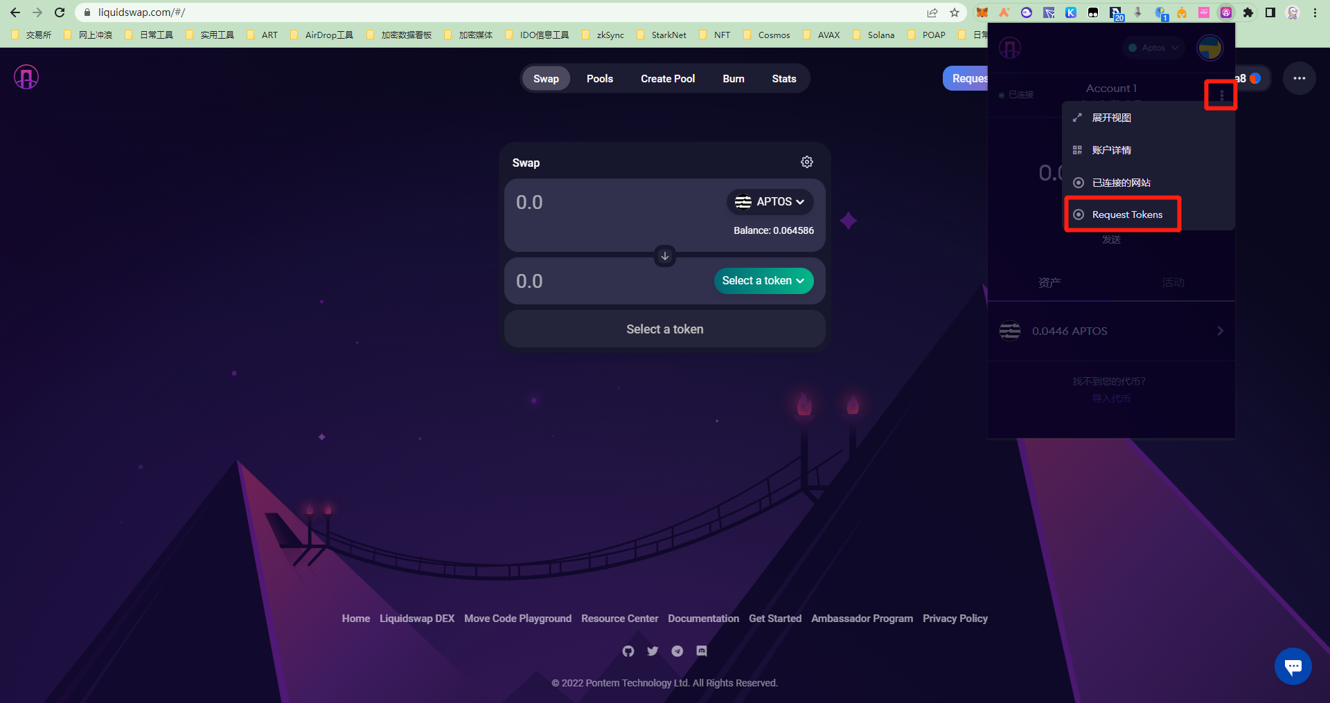Open the AirDrop工具 bookmark folder
This screenshot has height=703, width=1330.
coord(322,35)
